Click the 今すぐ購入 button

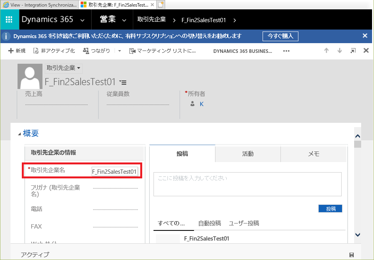(280, 36)
